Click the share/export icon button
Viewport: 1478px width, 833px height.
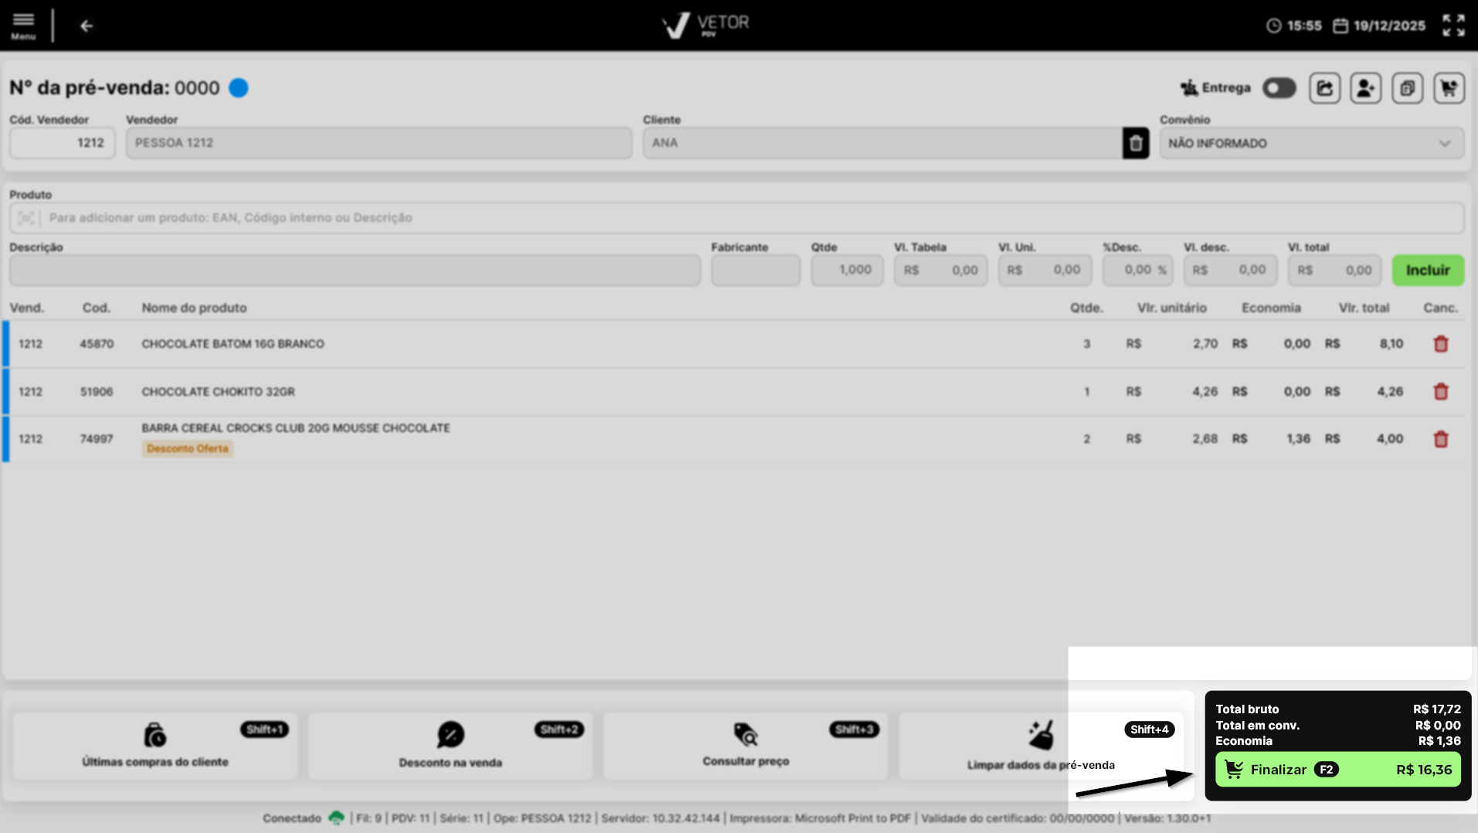(1324, 88)
